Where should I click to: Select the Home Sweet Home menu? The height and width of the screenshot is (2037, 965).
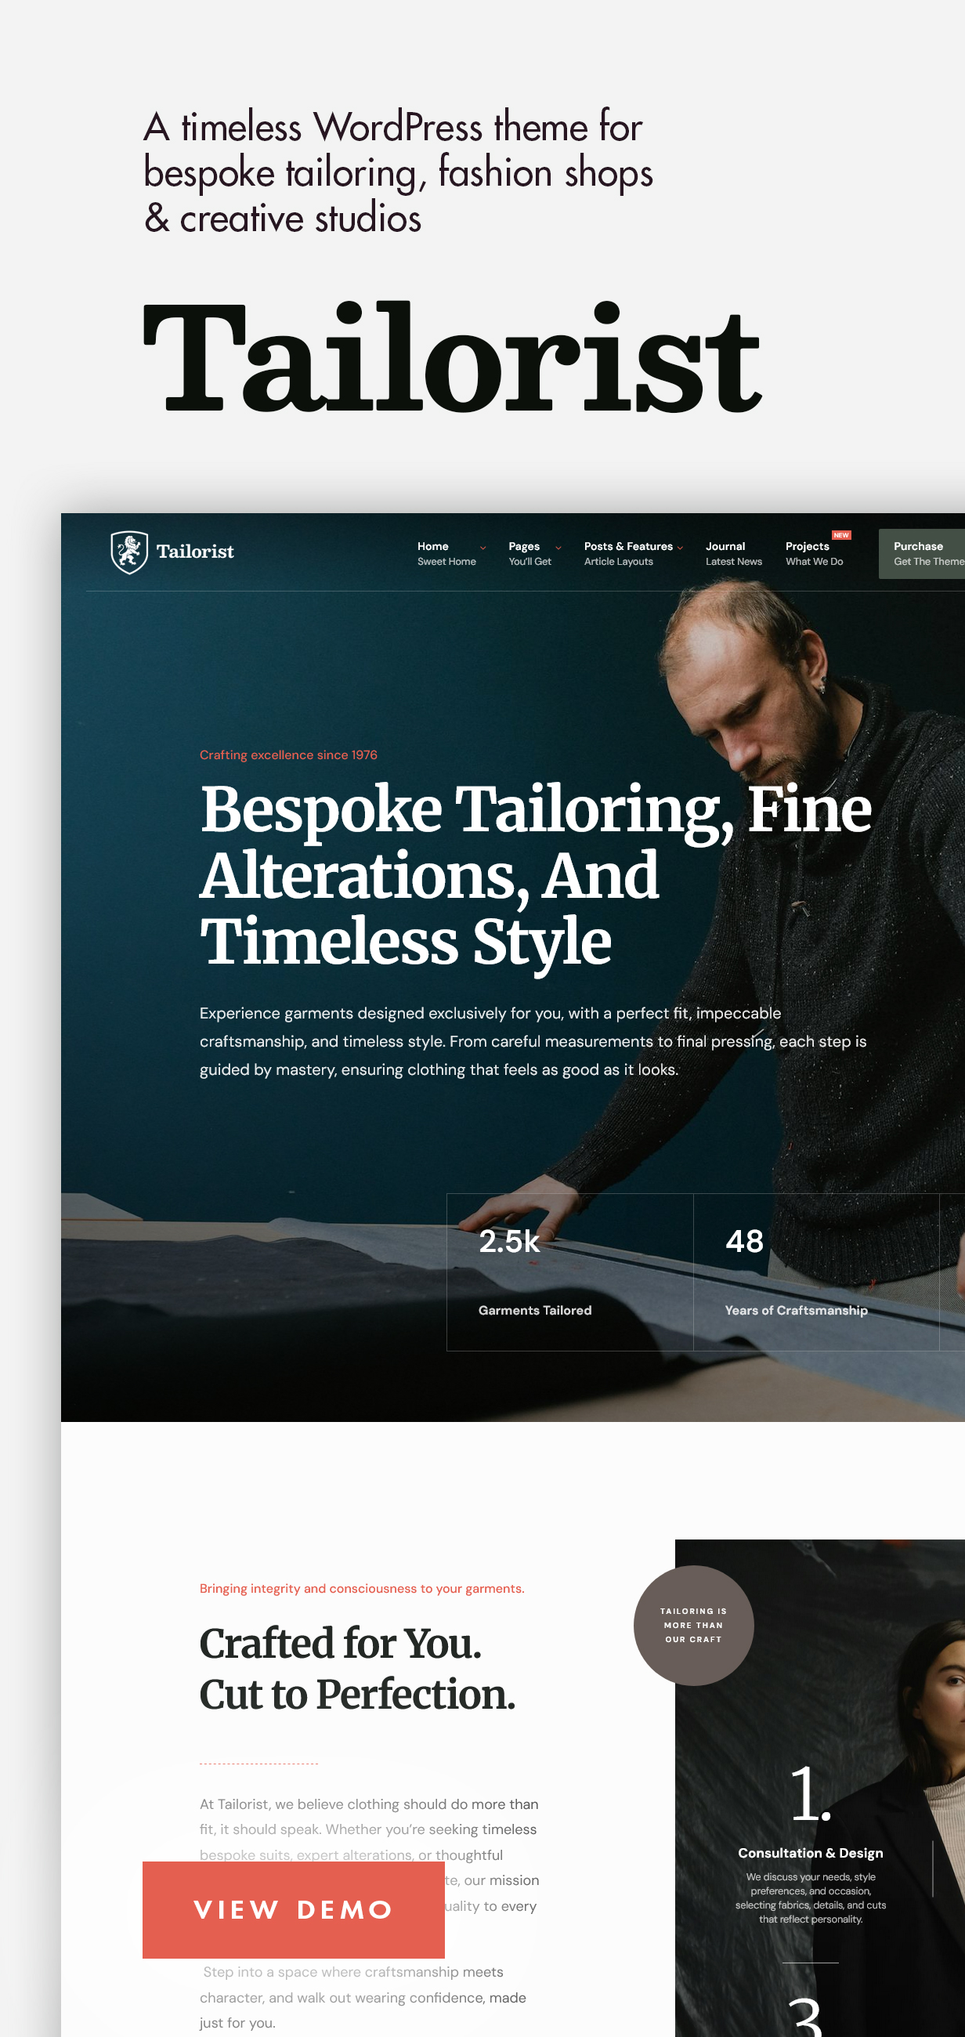click(x=446, y=554)
